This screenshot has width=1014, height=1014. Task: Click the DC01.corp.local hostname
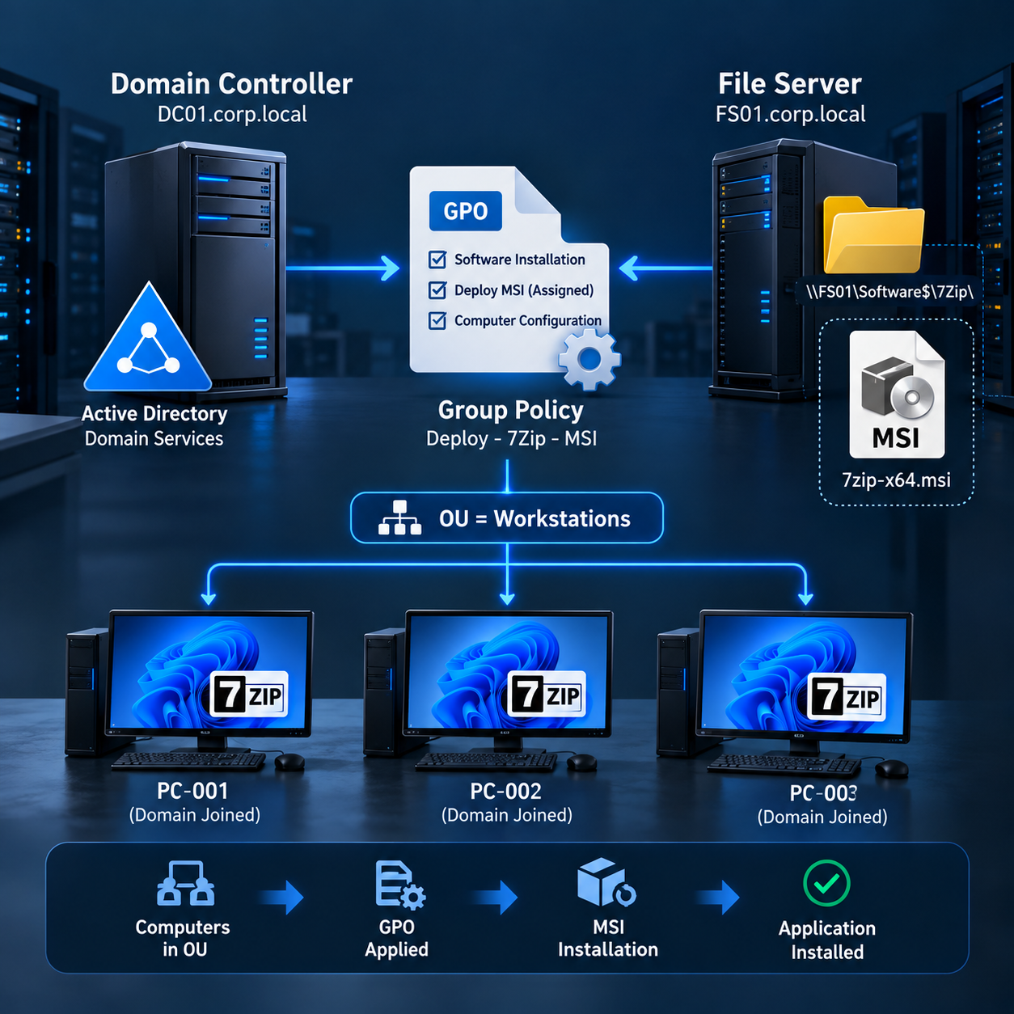pyautogui.click(x=232, y=114)
